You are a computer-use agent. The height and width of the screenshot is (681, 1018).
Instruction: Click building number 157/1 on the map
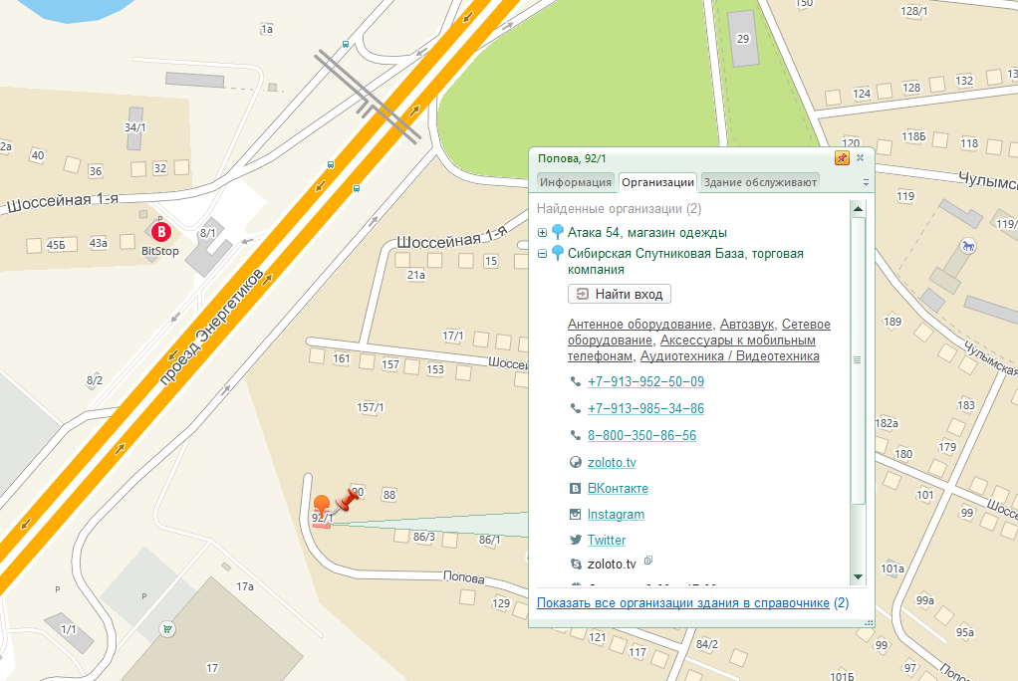[x=371, y=407]
